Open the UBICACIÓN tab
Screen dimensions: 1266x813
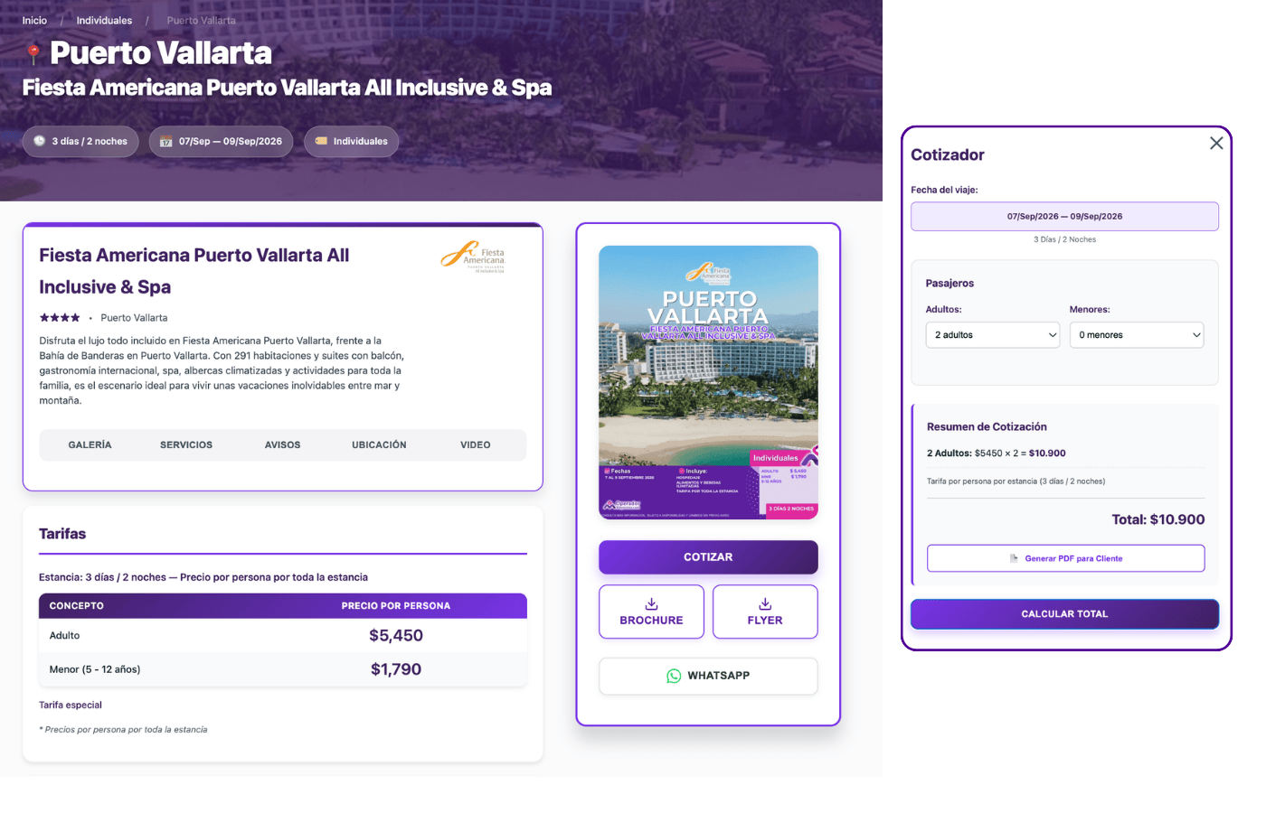(x=379, y=445)
